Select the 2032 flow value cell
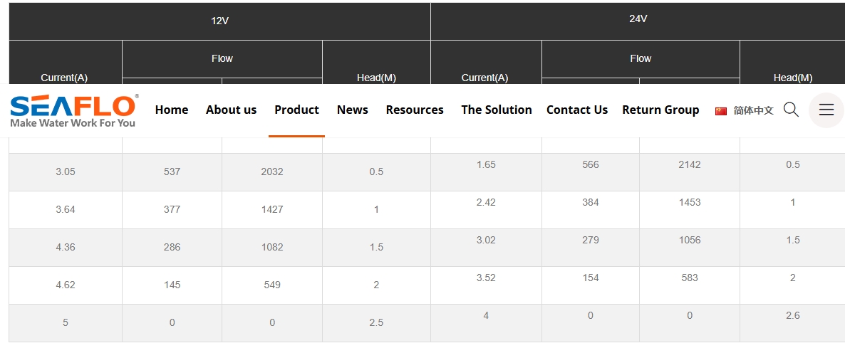This screenshot has height=348, width=845. click(x=272, y=172)
